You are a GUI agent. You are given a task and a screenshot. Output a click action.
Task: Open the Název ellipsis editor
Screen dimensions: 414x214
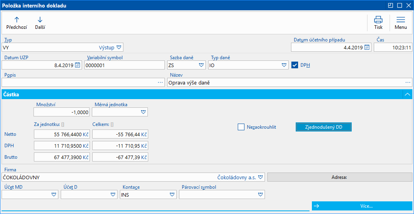[408, 83]
